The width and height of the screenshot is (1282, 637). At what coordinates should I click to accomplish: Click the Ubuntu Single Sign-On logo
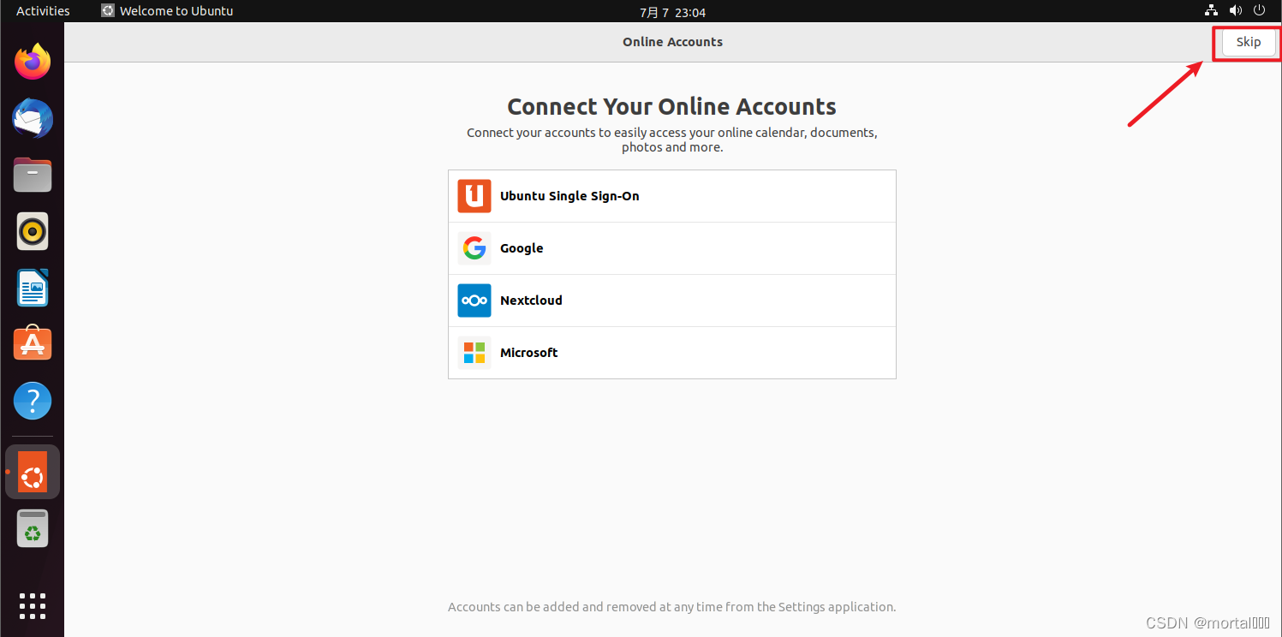click(474, 196)
